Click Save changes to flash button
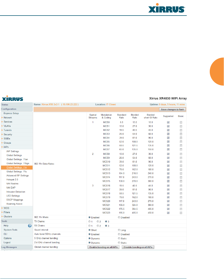The height and width of the screenshot is (279, 224). click(172, 109)
